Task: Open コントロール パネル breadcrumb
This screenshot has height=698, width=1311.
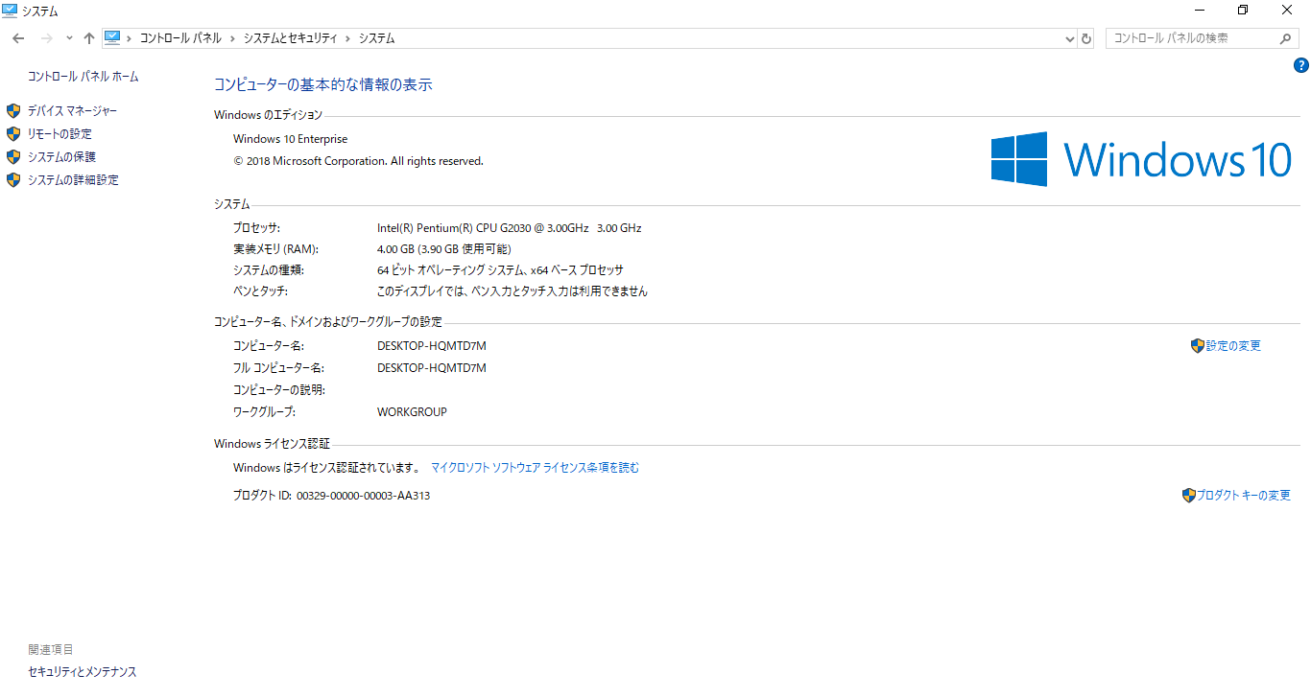Action: click(180, 38)
